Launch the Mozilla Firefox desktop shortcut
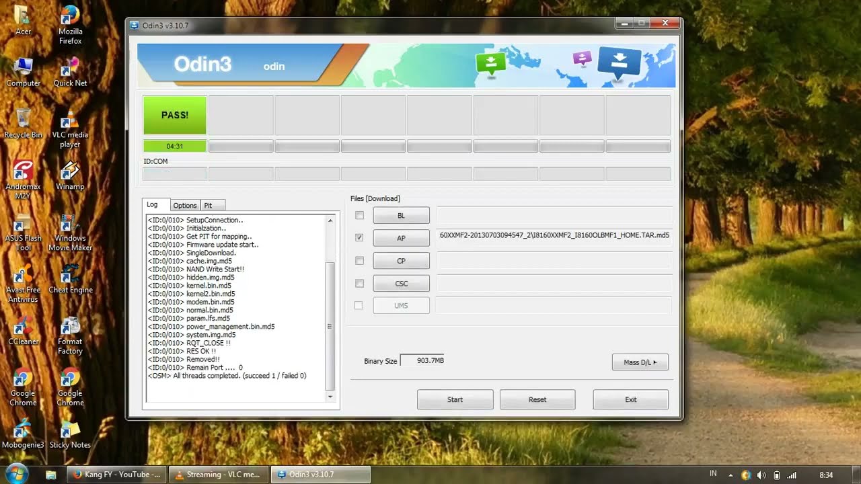Image resolution: width=861 pixels, height=484 pixels. point(70,25)
